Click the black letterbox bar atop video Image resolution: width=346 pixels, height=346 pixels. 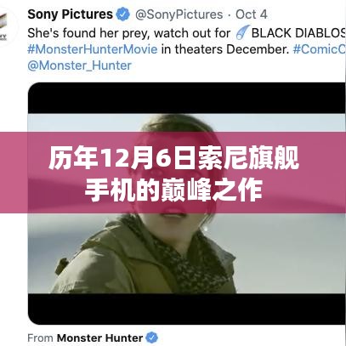pos(186,98)
